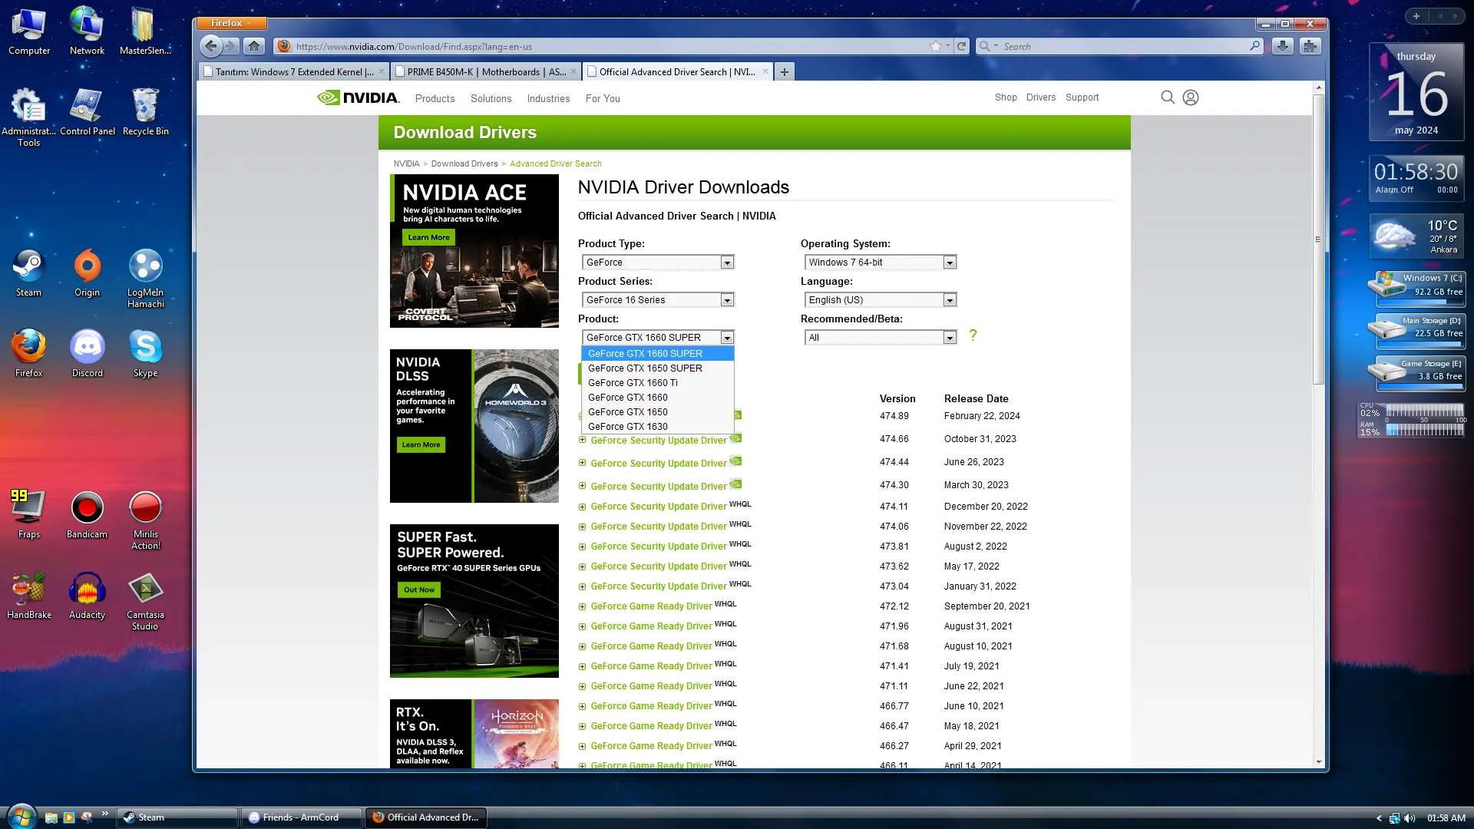Image resolution: width=1474 pixels, height=829 pixels.
Task: Open the NVIDIA account profile icon
Action: coord(1191,97)
